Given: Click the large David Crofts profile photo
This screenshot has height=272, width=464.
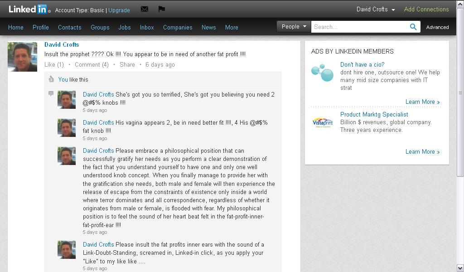Looking at the screenshot, I should click(x=23, y=57).
